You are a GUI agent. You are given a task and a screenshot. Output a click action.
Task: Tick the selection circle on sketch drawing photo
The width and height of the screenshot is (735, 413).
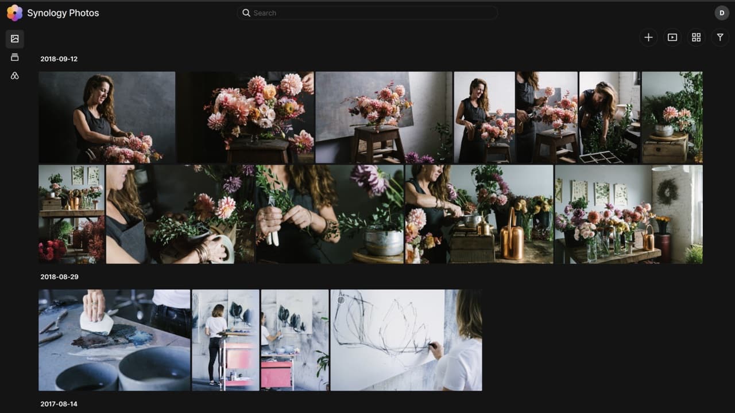pos(341,299)
